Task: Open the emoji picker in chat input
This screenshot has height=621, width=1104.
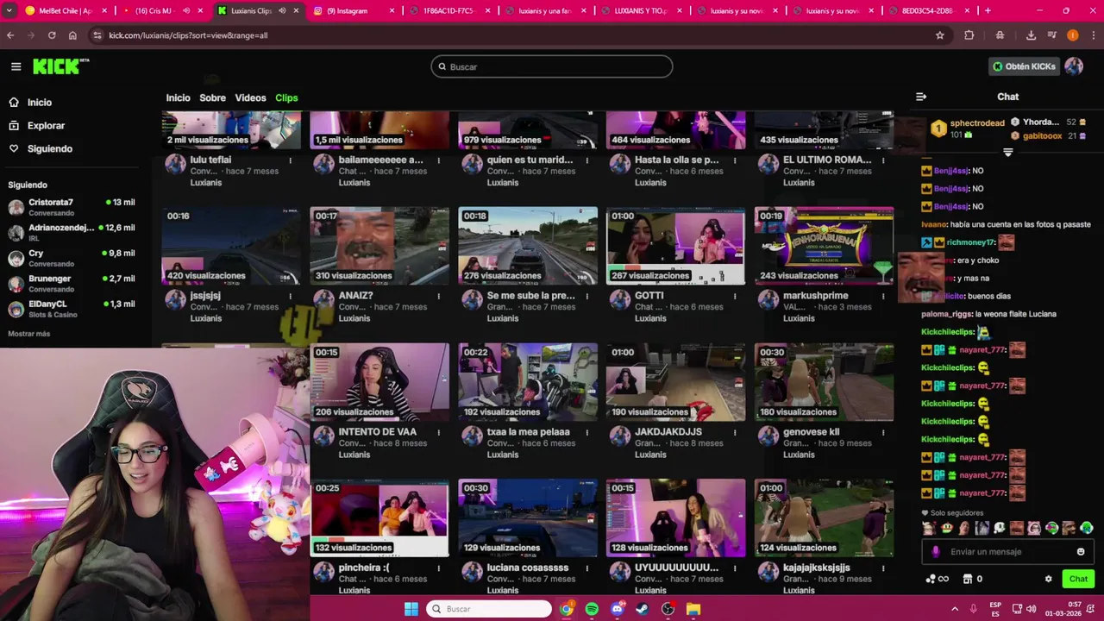Action: pos(1081,552)
